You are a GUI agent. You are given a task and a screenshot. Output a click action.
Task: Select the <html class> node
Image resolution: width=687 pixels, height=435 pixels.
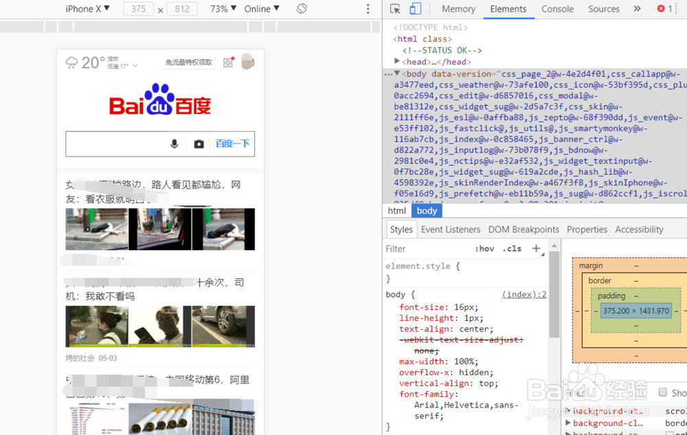tap(423, 39)
